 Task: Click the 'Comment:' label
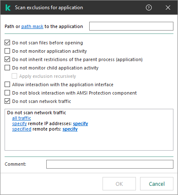(x=15, y=164)
